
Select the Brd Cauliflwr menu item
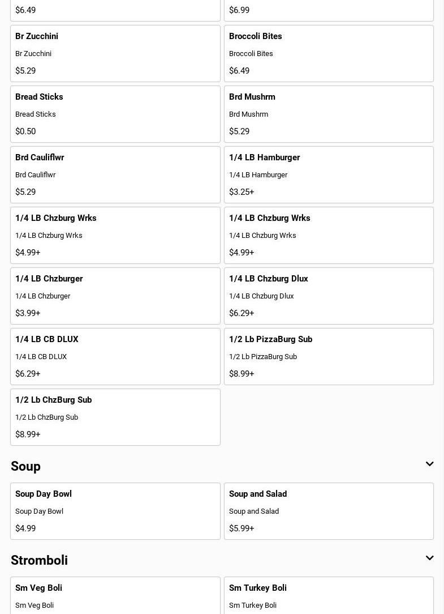(115, 174)
